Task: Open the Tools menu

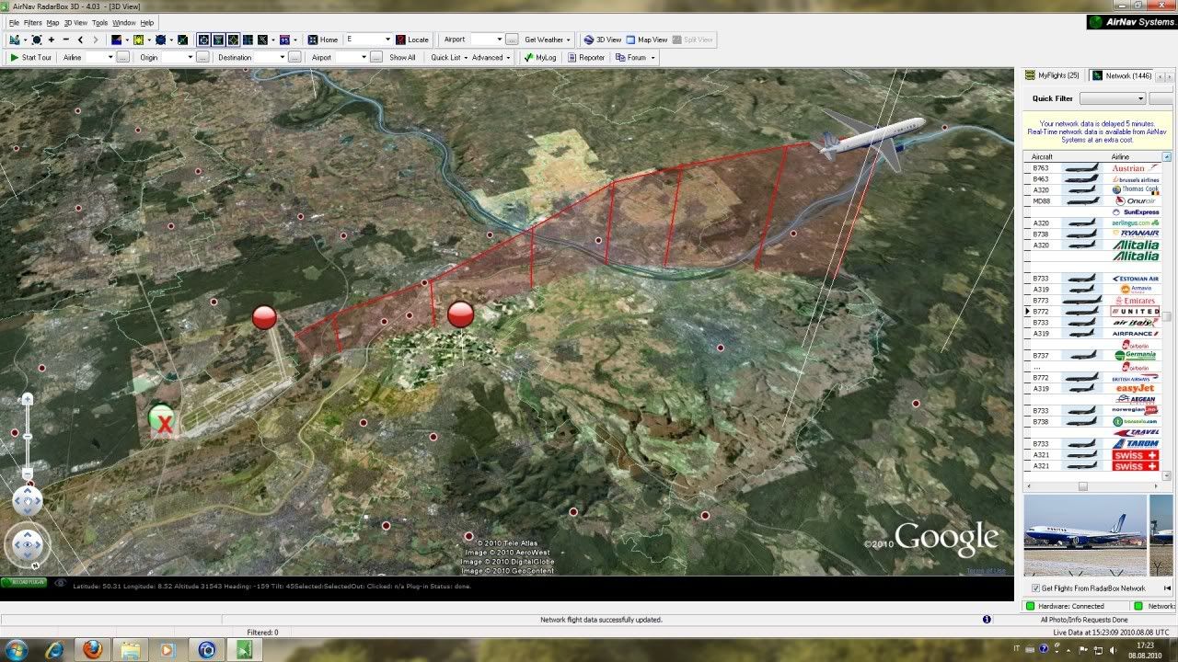Action: coord(99,22)
